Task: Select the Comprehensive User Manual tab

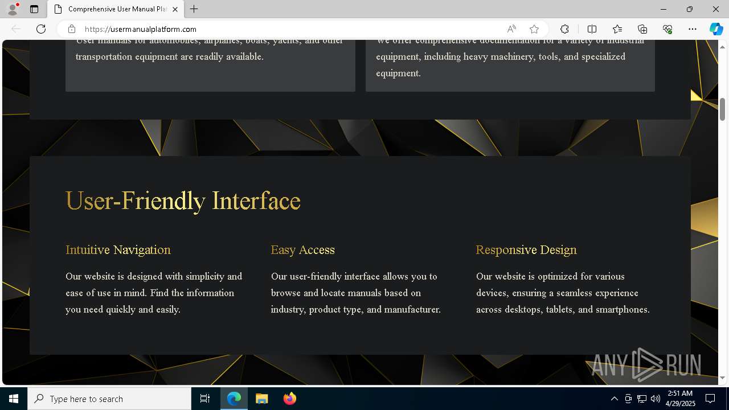Action: pos(116,9)
